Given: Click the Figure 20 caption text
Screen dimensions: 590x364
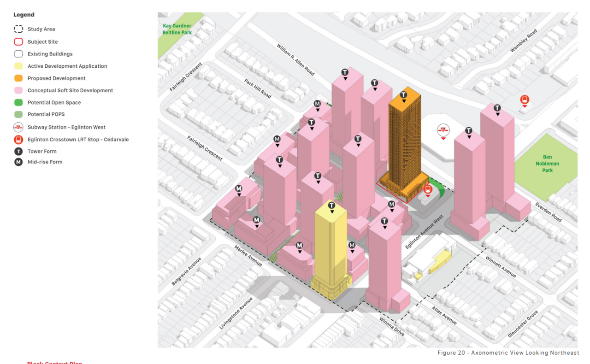Looking at the screenshot, I should pos(508,353).
